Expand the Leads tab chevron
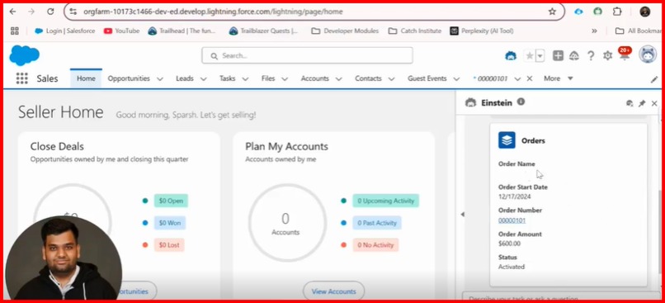 pyautogui.click(x=203, y=79)
